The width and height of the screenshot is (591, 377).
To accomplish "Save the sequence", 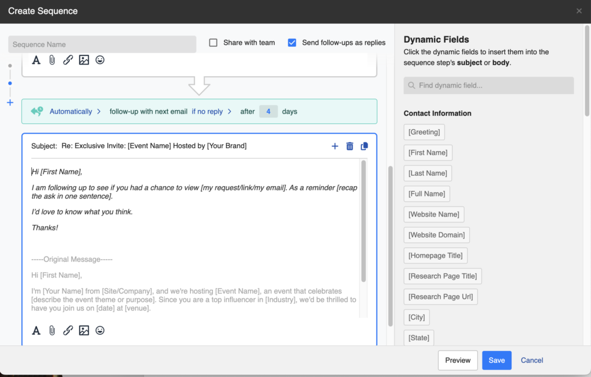I will (497, 360).
